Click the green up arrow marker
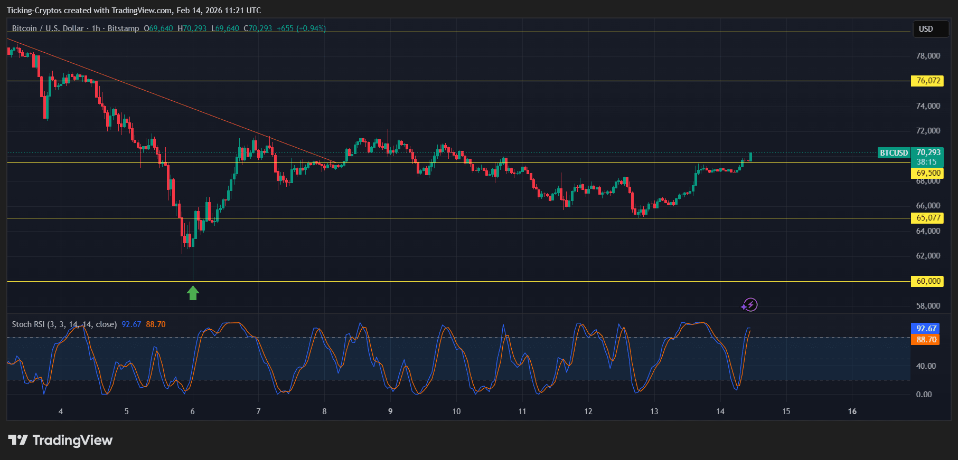Screen dimensions: 958x460 [193, 293]
